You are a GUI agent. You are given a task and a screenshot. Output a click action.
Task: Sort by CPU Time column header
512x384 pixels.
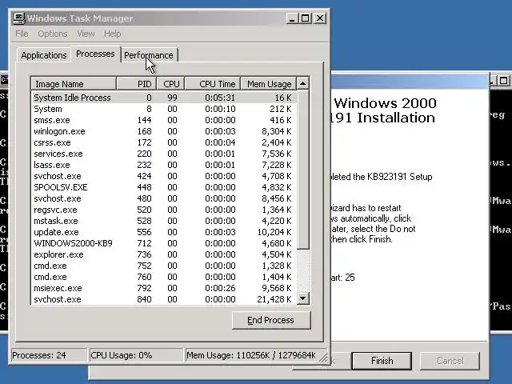point(213,84)
